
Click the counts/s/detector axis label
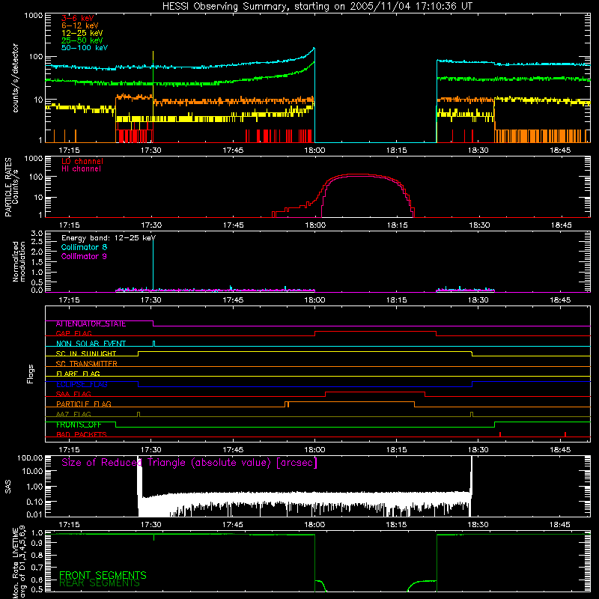point(16,78)
